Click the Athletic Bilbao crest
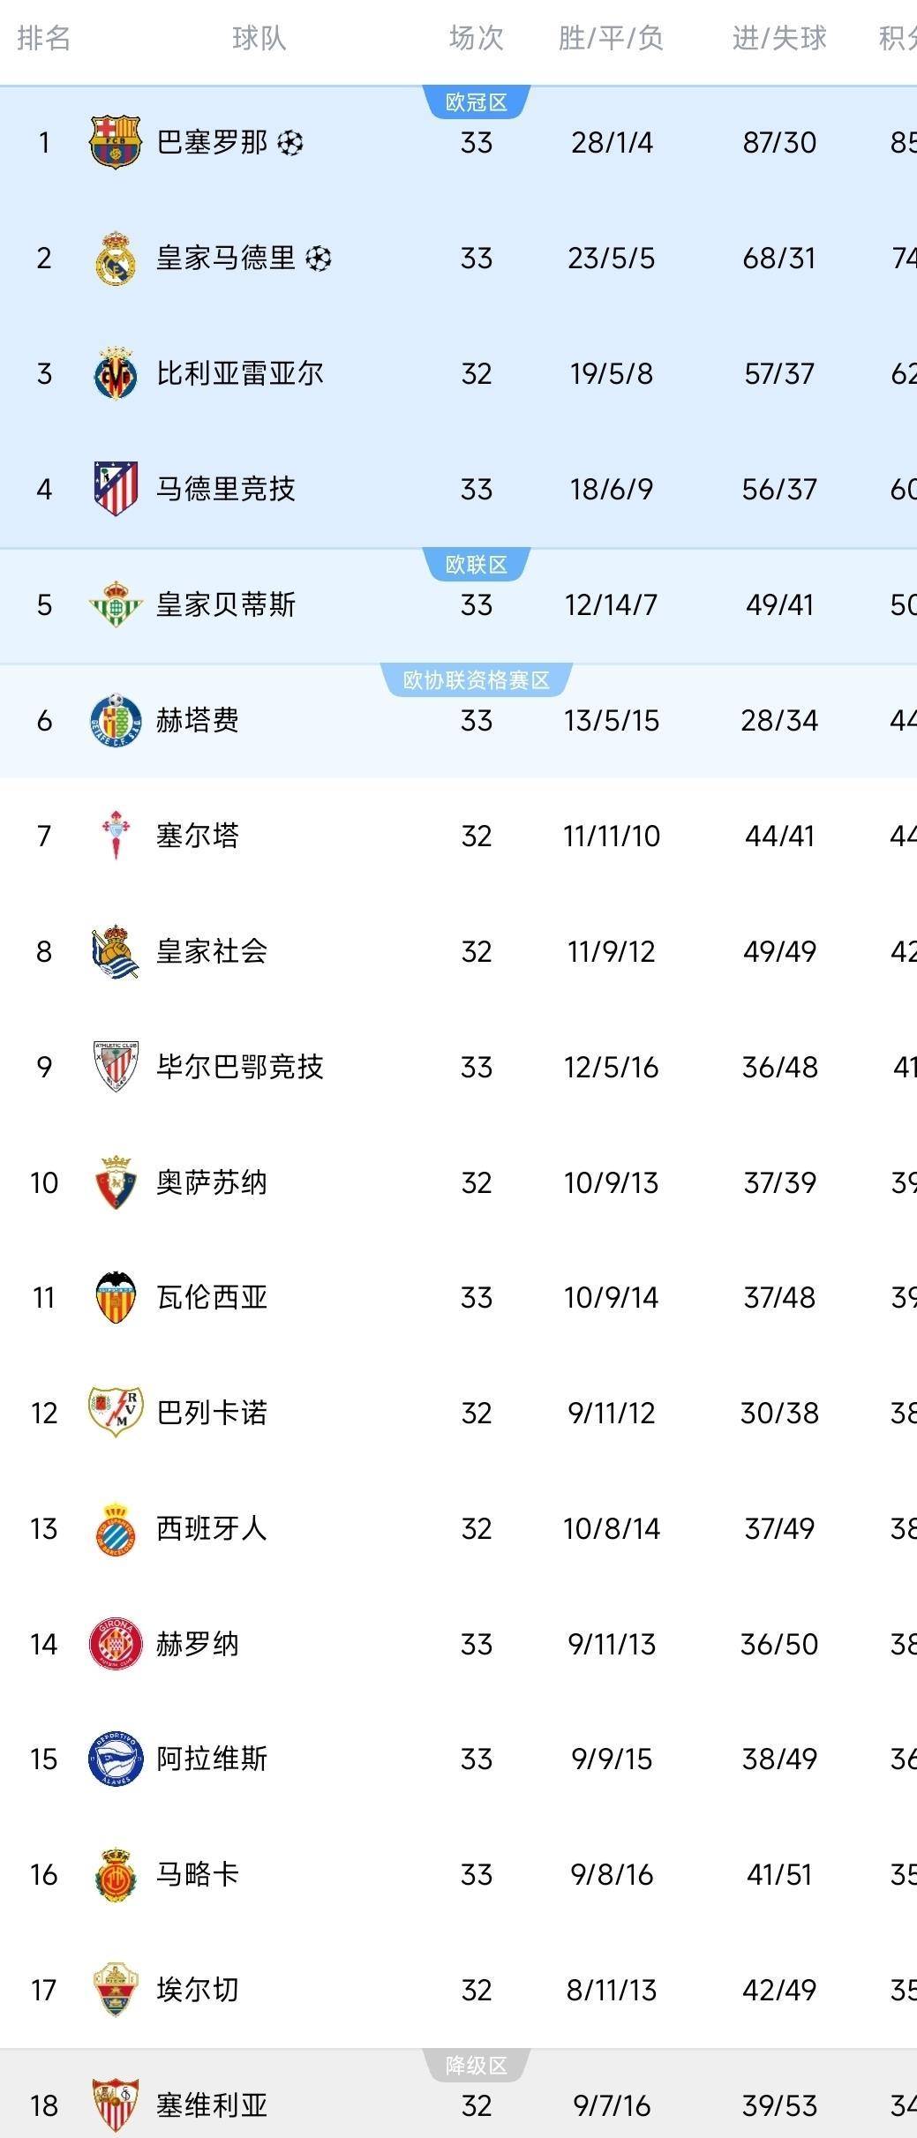 [x=116, y=1066]
